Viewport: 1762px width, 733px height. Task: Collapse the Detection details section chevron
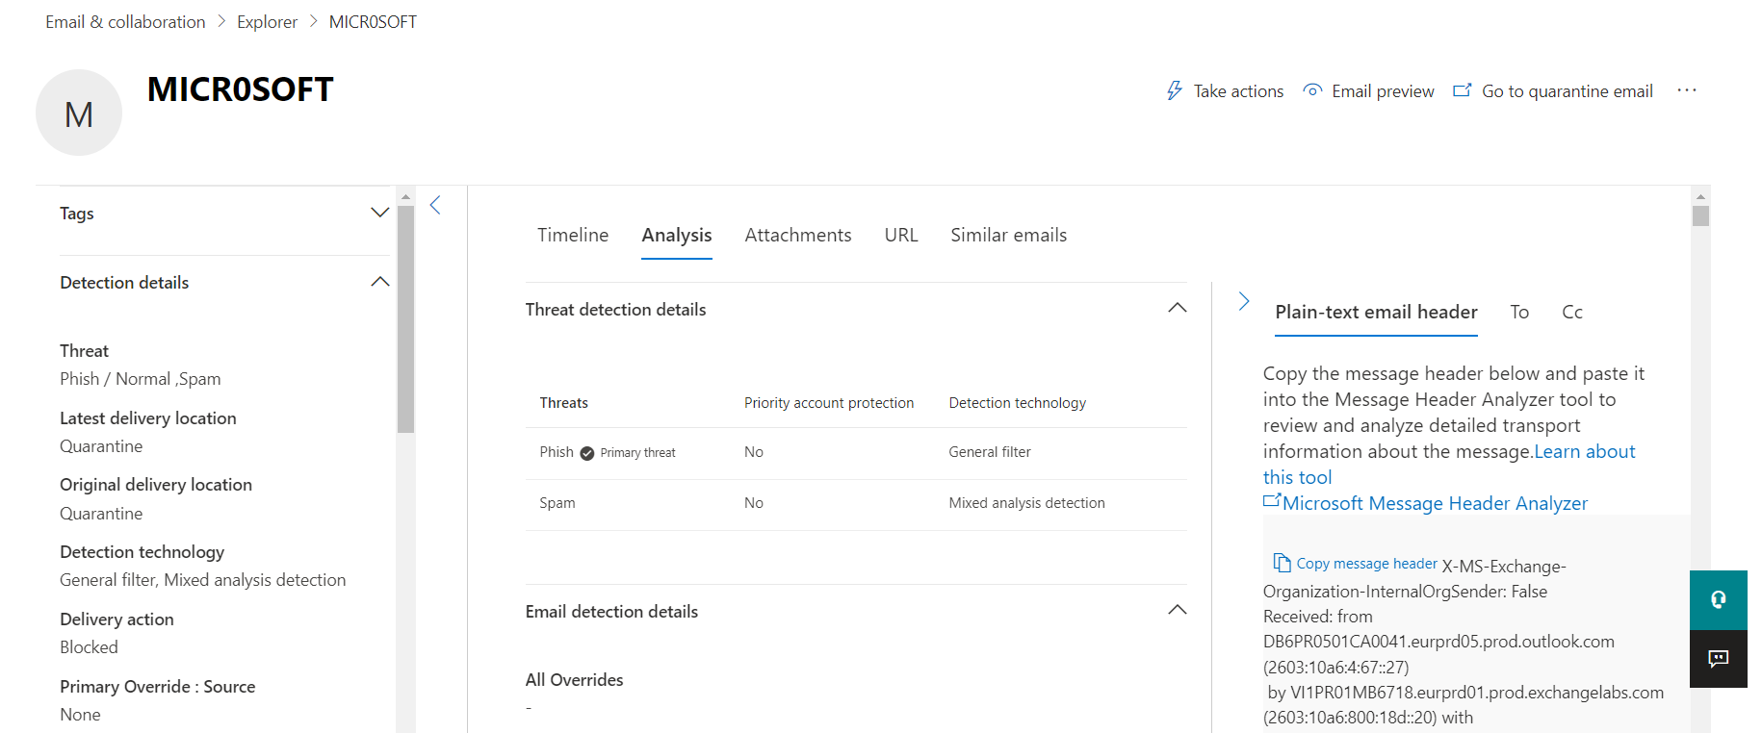coord(380,282)
